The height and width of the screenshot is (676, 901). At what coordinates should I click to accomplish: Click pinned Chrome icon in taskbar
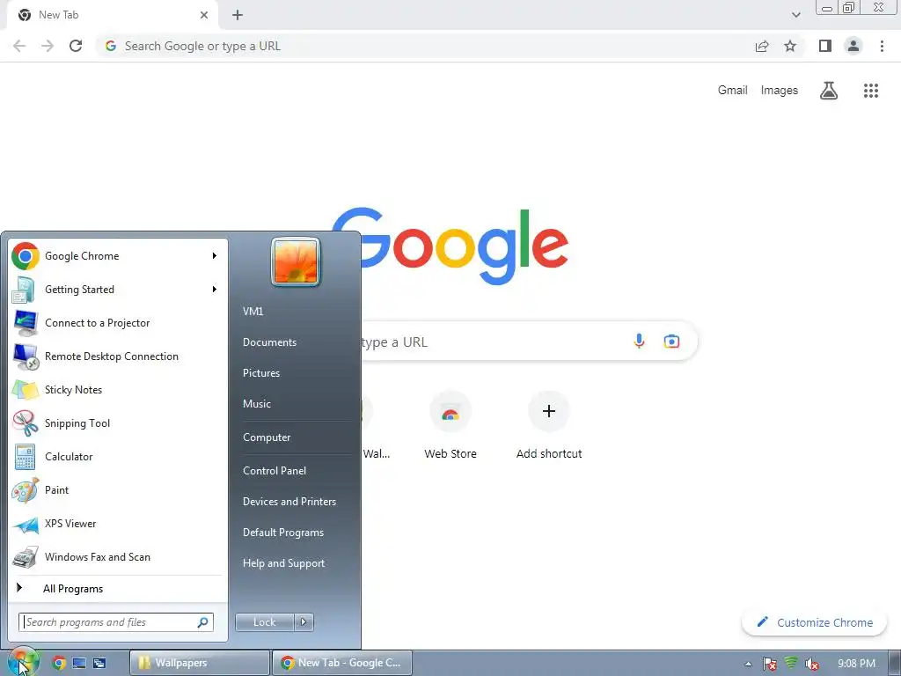pos(59,663)
